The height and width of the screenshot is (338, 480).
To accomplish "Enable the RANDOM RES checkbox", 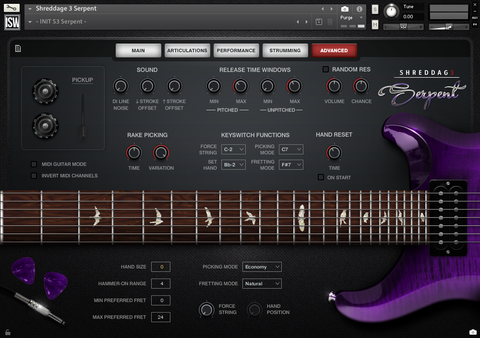I will pos(324,69).
